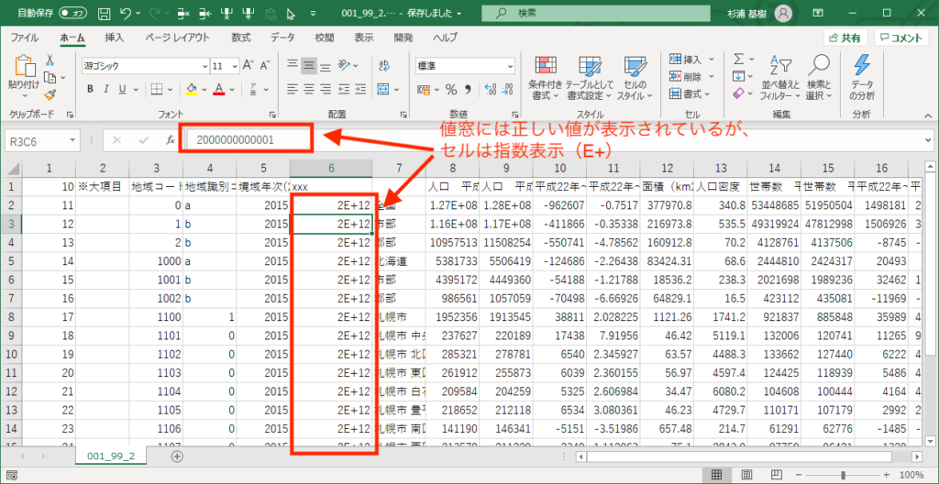Click the Copy icon in clipboard group
Screen dimensions: 939x484
click(50, 78)
